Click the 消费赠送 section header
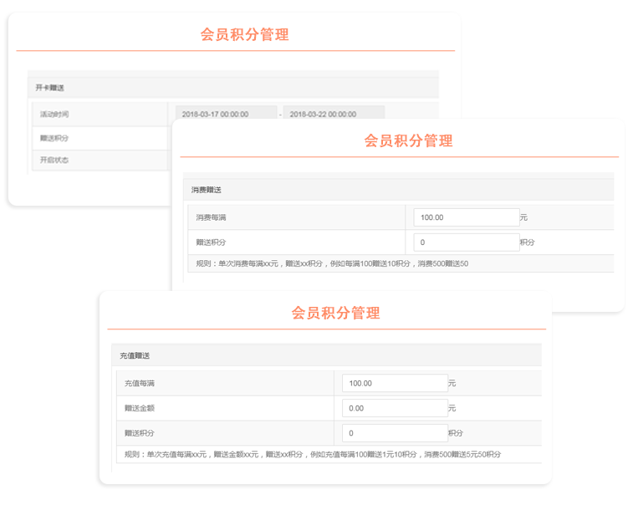Screen dimensions: 638x505 (207, 190)
